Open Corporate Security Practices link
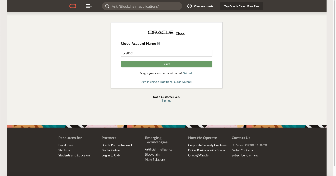The height and width of the screenshot is (176, 336). coord(207,145)
